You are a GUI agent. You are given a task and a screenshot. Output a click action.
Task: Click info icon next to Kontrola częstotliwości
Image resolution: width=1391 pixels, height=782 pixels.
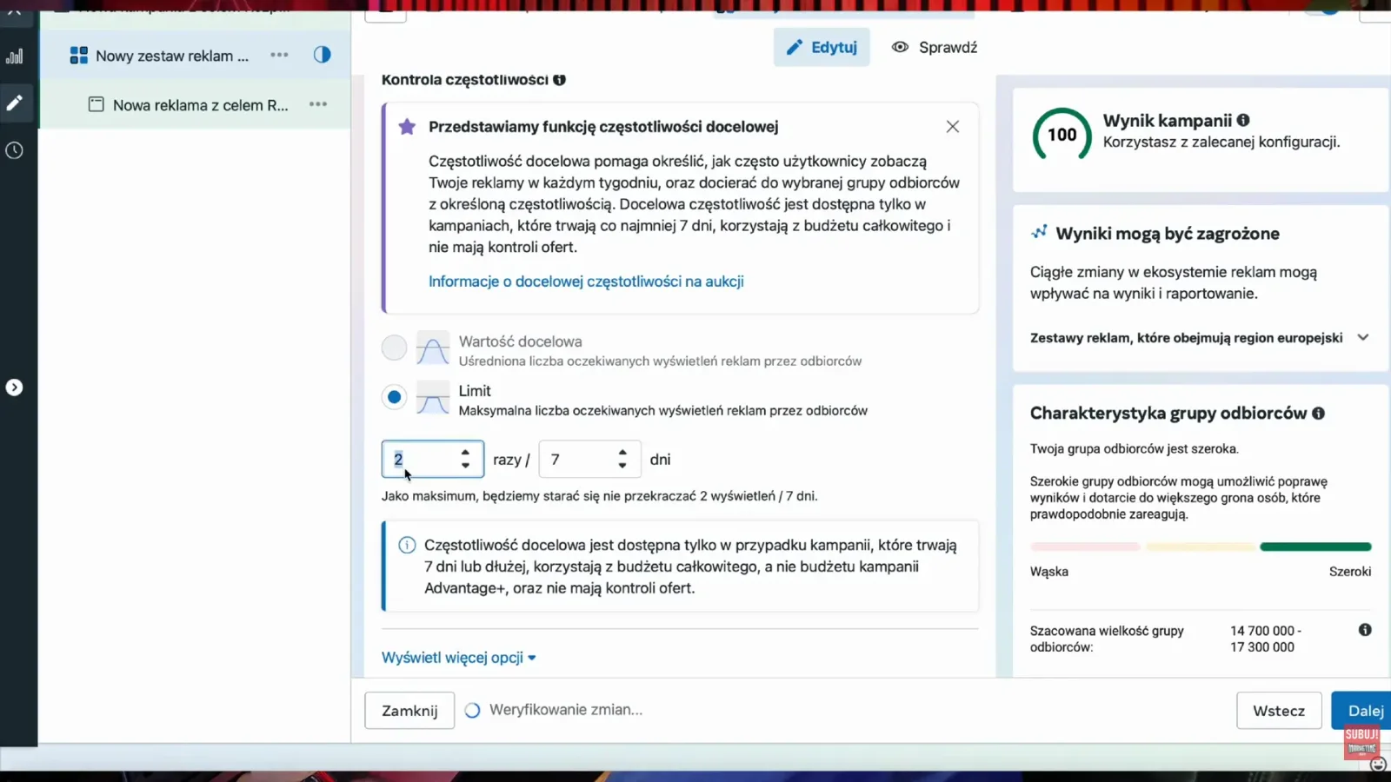[560, 80]
